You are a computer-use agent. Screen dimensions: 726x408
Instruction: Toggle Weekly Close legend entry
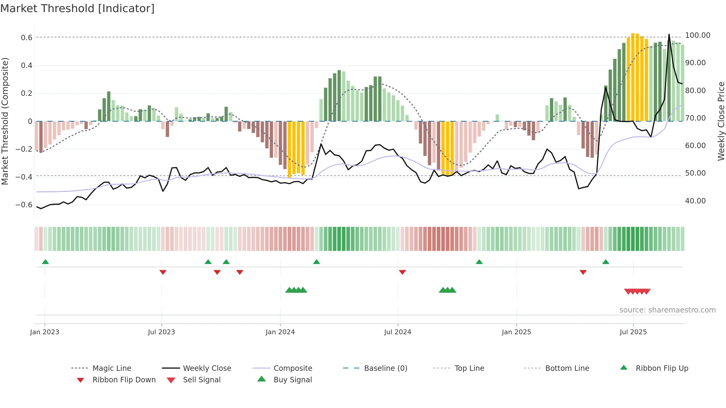pyautogui.click(x=196, y=368)
